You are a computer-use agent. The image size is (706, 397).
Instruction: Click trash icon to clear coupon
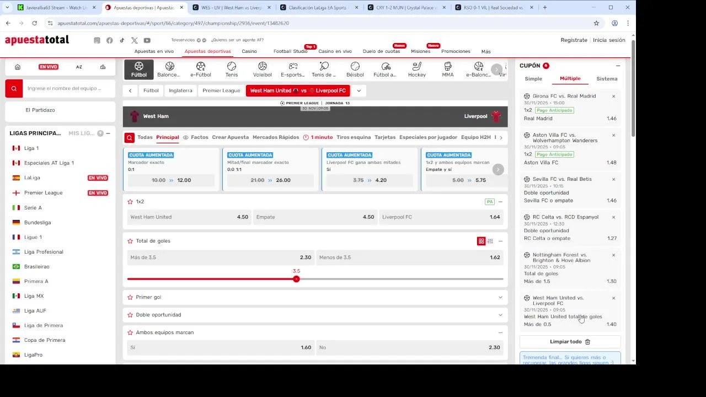587,342
